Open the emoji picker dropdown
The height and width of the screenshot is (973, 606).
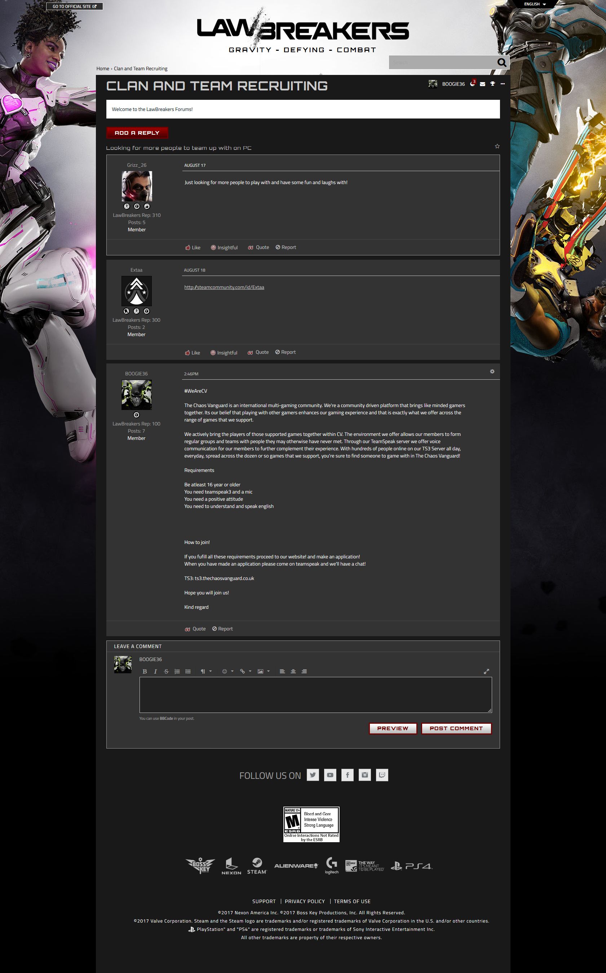coord(227,671)
